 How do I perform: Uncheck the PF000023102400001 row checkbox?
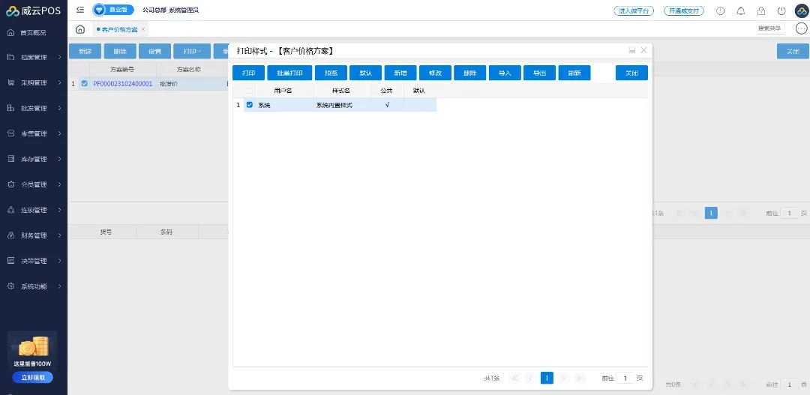[x=84, y=84]
